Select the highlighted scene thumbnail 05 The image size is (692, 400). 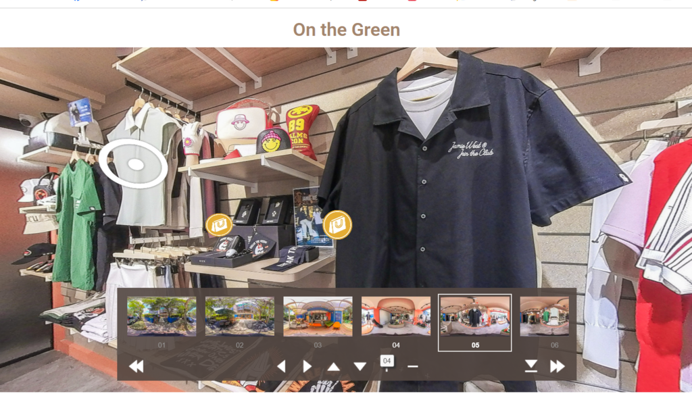click(x=475, y=322)
